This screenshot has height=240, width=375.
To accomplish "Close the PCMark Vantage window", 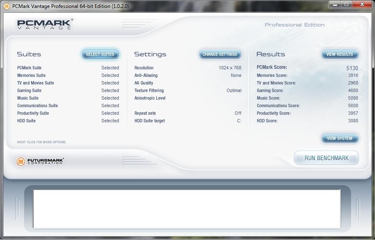I will (x=362, y=5).
